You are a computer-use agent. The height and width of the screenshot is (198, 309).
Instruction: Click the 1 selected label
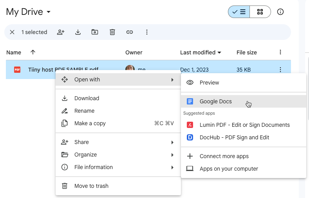click(x=34, y=32)
